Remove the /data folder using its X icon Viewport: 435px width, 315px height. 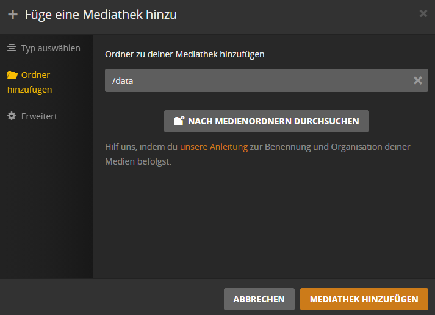418,80
